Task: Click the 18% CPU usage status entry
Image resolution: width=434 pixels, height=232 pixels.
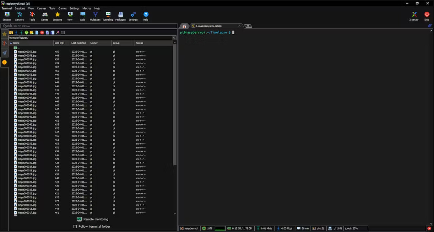Action: tap(207, 228)
